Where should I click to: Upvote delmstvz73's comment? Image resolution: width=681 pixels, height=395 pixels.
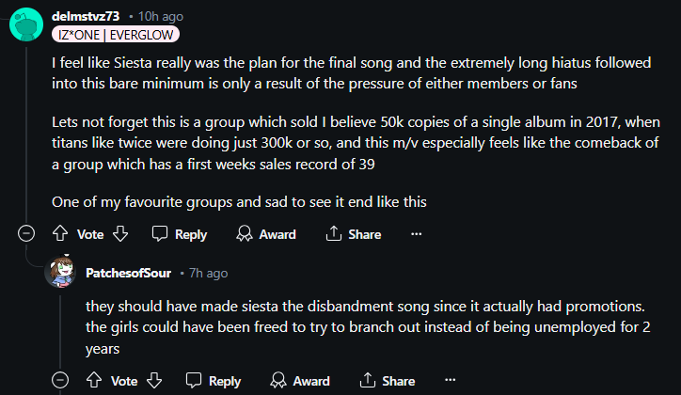pyautogui.click(x=60, y=234)
